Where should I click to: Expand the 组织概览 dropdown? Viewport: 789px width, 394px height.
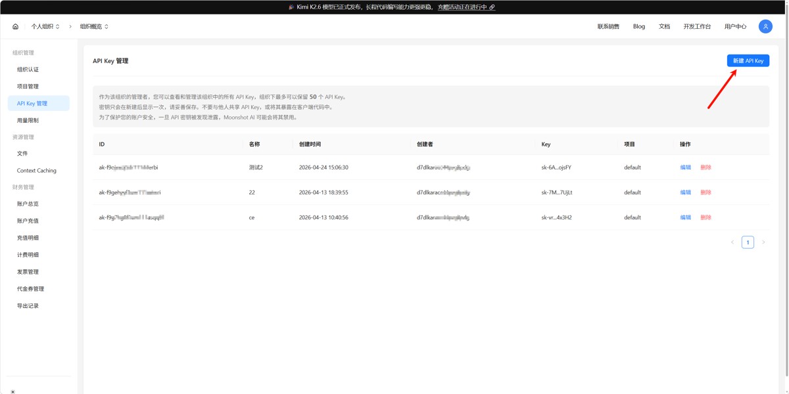click(94, 27)
